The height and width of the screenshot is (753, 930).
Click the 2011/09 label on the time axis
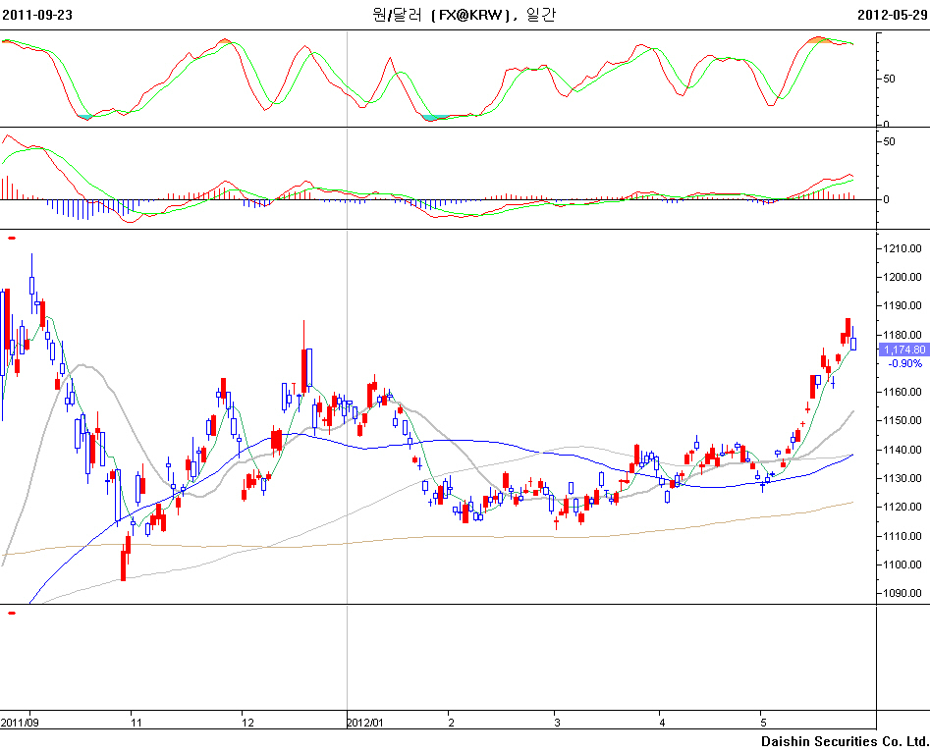[x=21, y=722]
